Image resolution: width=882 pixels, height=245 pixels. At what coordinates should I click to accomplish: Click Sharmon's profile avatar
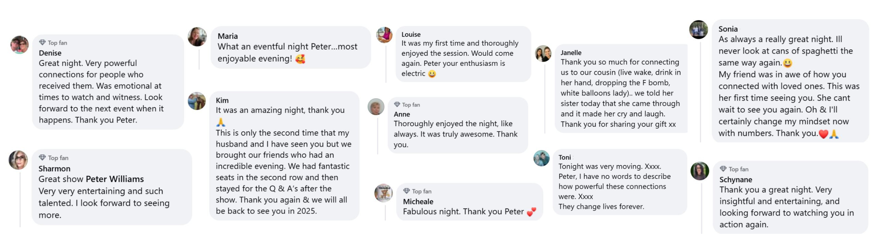[18, 160]
